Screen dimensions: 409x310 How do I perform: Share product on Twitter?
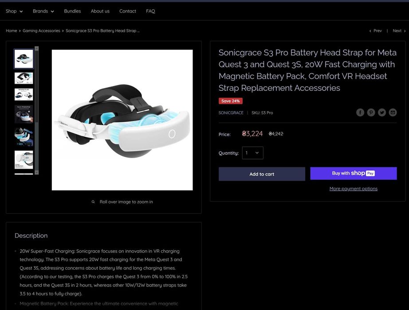tap(382, 112)
